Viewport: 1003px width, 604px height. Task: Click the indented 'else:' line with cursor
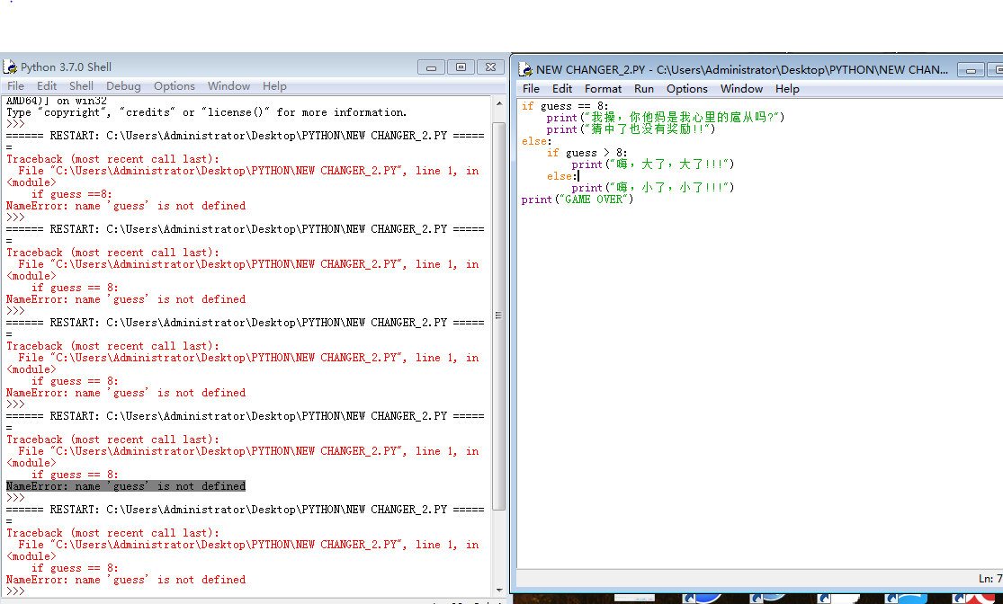click(x=562, y=176)
